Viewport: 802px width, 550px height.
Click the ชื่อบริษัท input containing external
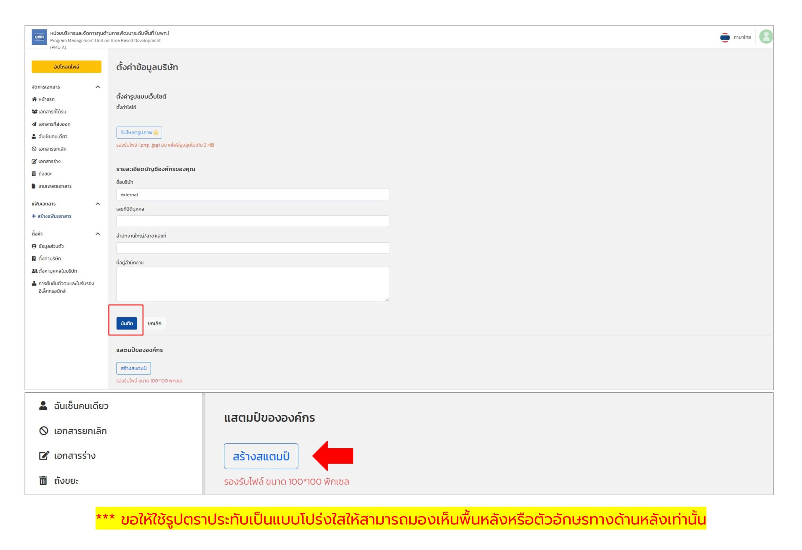point(253,195)
